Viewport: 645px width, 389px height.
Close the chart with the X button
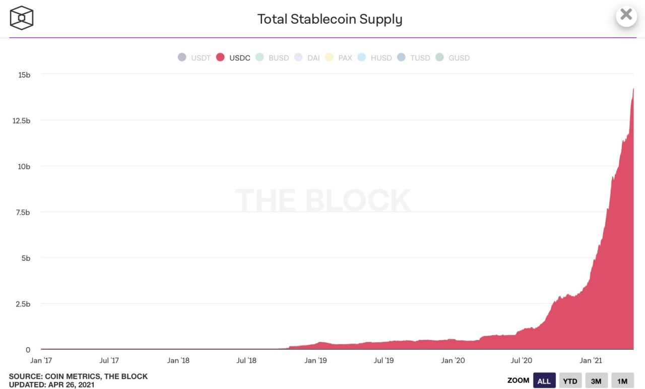pos(626,15)
